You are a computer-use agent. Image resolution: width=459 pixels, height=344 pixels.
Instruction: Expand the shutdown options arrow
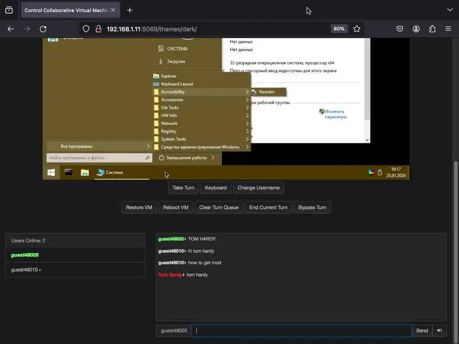tap(213, 158)
